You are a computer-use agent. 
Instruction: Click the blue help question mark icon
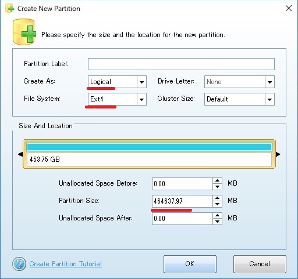(x=19, y=264)
